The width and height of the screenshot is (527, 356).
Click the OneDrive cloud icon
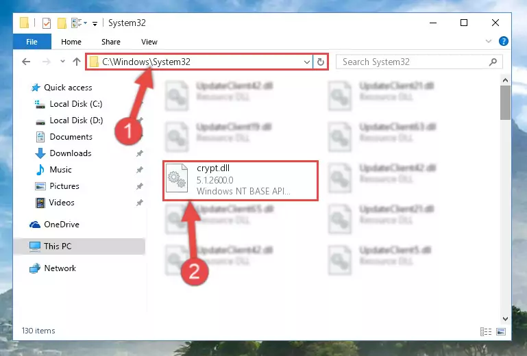(x=35, y=225)
